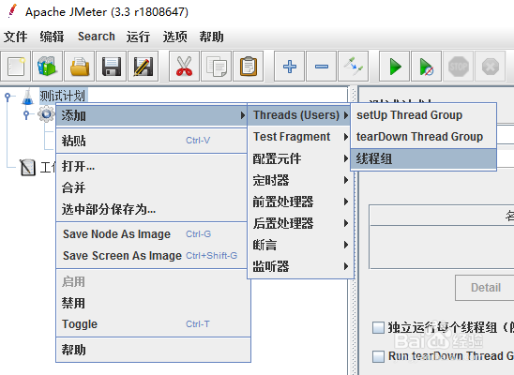Choose 粘贴 in the context menu
Image resolution: width=514 pixels, height=375 pixels.
[x=151, y=141]
